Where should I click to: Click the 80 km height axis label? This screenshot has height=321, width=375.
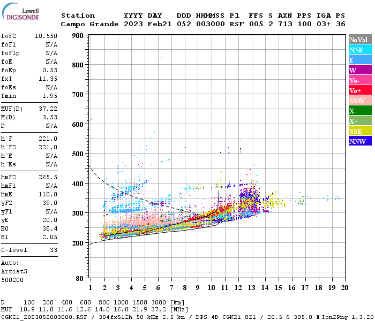tap(80, 278)
